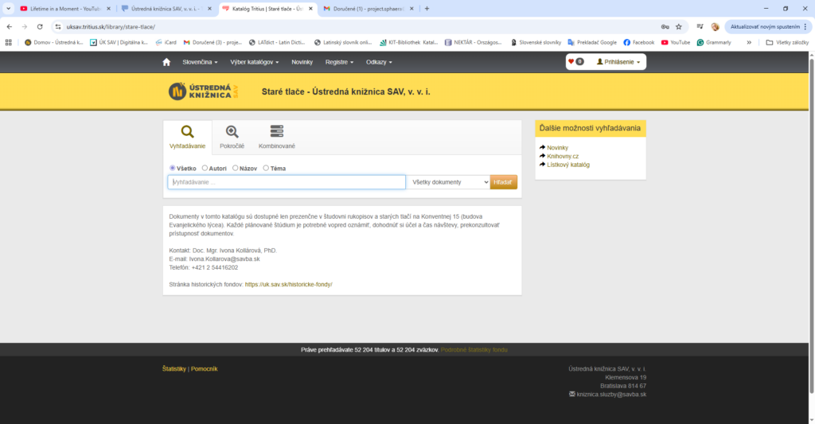Select the Názov radio button
Screen dimensions: 815x424
(x=236, y=168)
